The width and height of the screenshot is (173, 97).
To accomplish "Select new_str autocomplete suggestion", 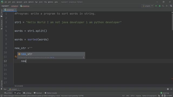I will (x=51, y=54).
